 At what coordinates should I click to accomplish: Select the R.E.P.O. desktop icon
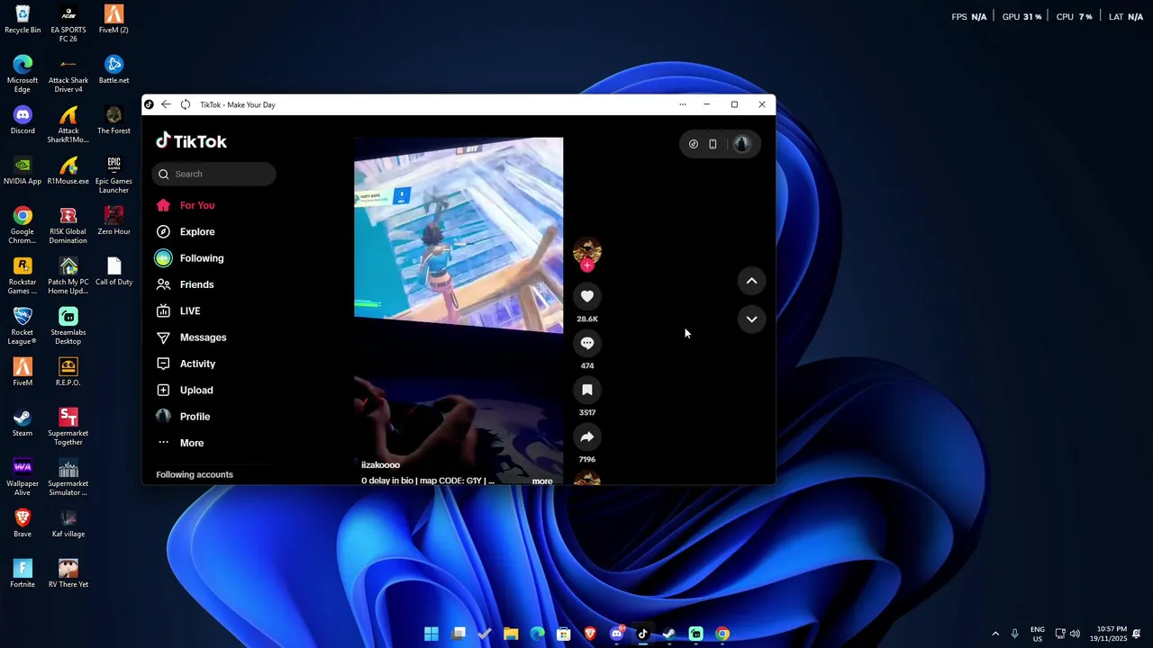[x=68, y=373]
